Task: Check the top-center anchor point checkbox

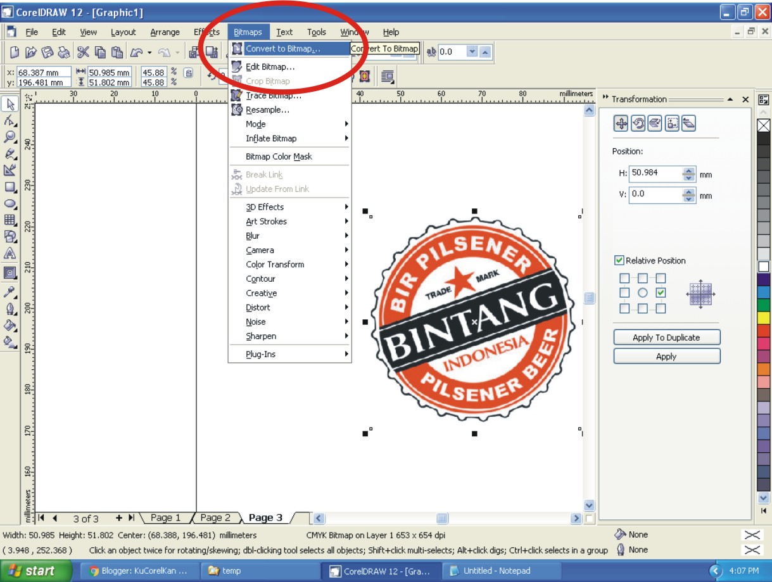Action: pos(643,278)
